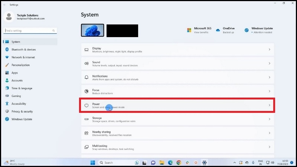
Task: Open the Focus settings icon
Action: [x=87, y=91]
